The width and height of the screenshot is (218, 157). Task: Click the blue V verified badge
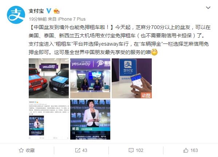[49, 11]
